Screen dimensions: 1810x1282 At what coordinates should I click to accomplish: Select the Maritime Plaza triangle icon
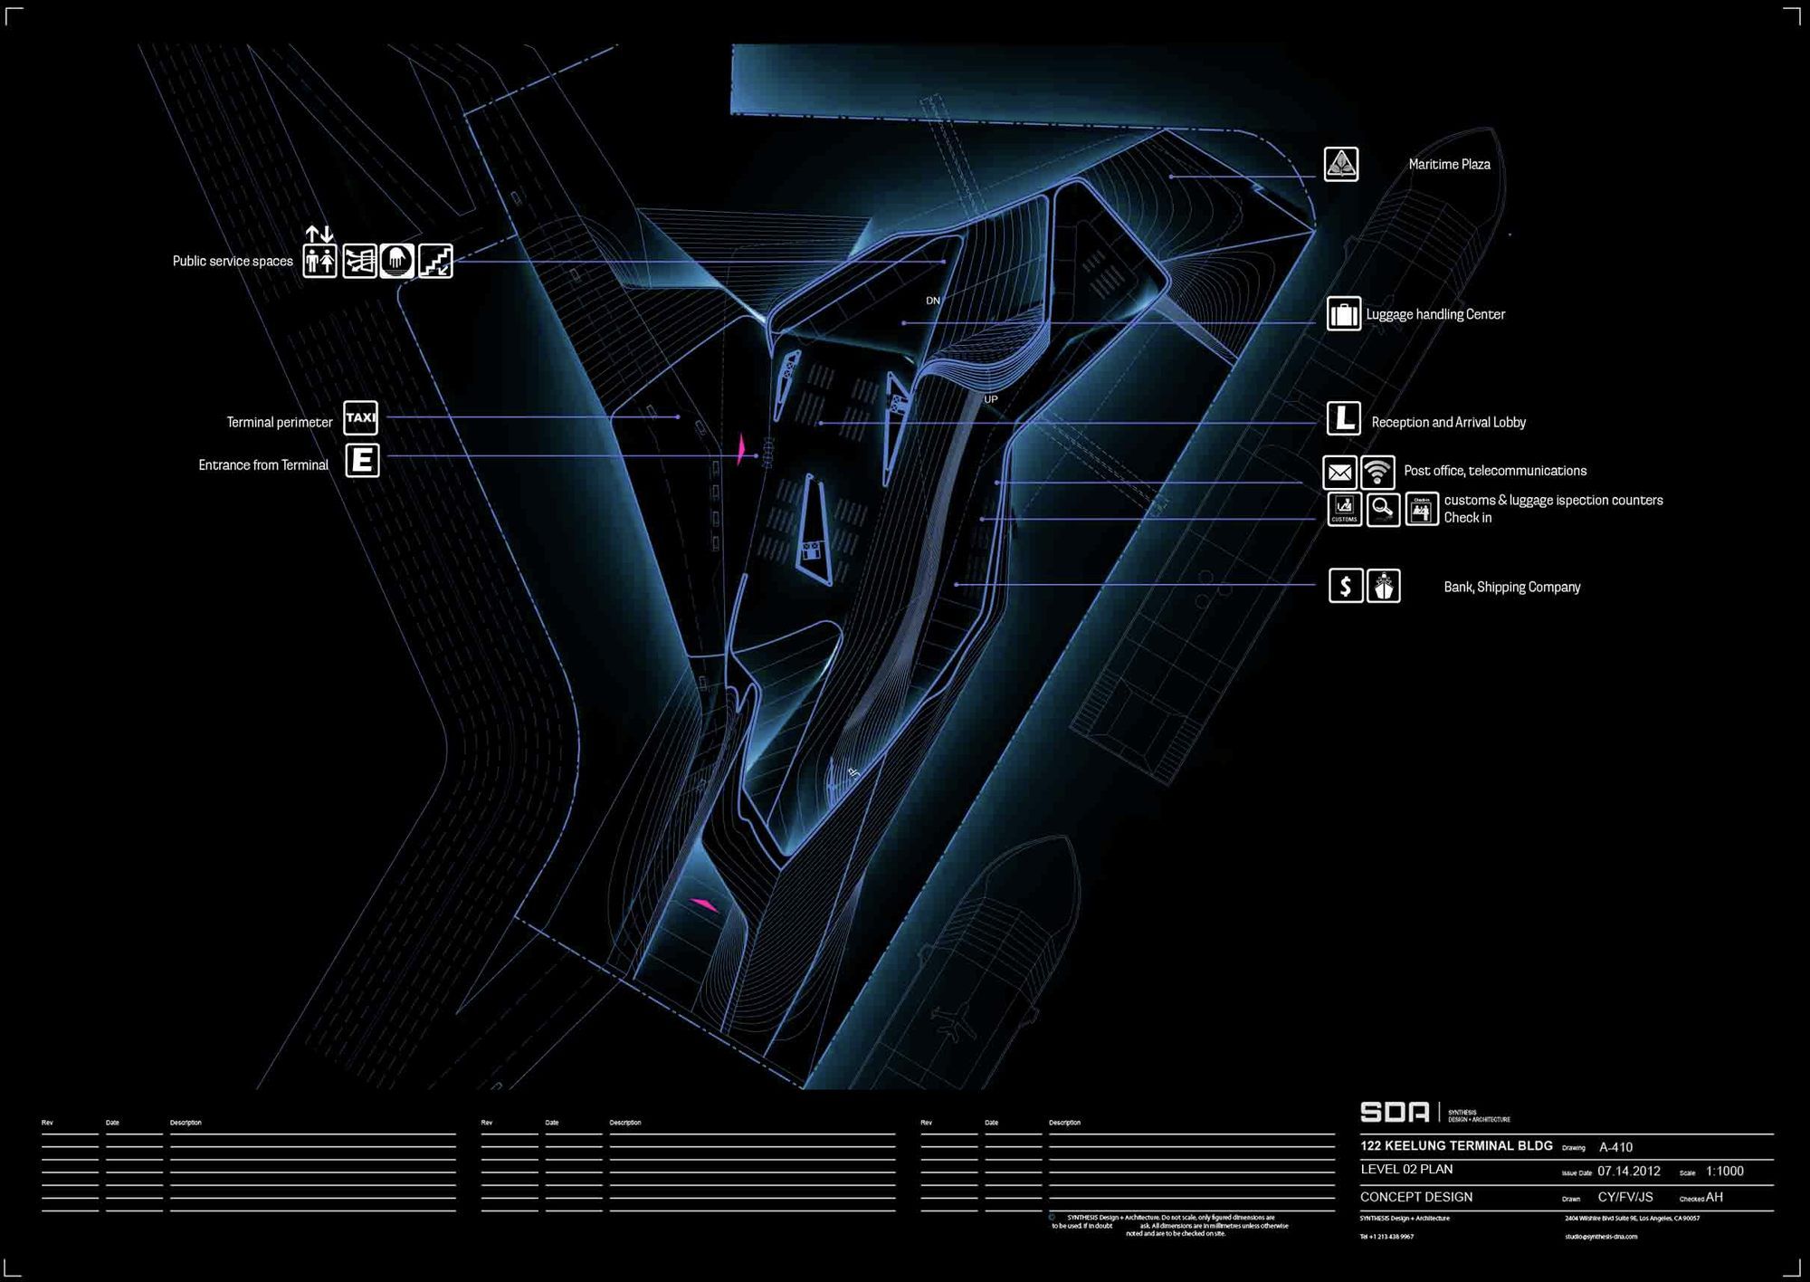[x=1340, y=165]
